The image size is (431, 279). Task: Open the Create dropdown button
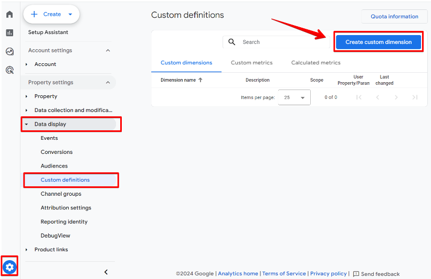pyautogui.click(x=51, y=14)
